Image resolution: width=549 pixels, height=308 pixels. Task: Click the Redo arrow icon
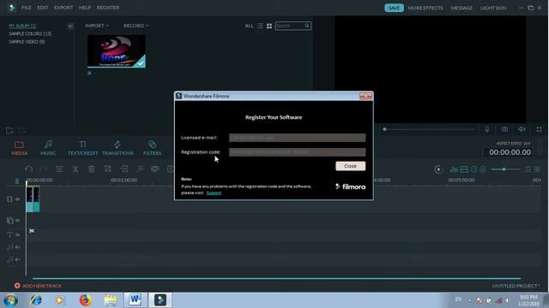coord(44,169)
